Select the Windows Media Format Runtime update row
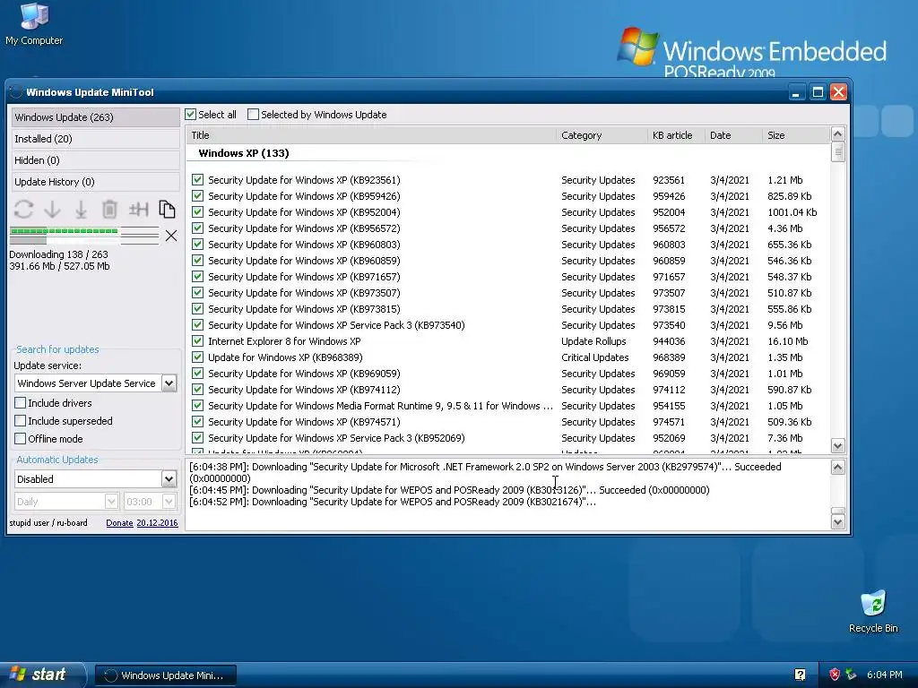Viewport: 918px width, 688px height. click(508, 406)
